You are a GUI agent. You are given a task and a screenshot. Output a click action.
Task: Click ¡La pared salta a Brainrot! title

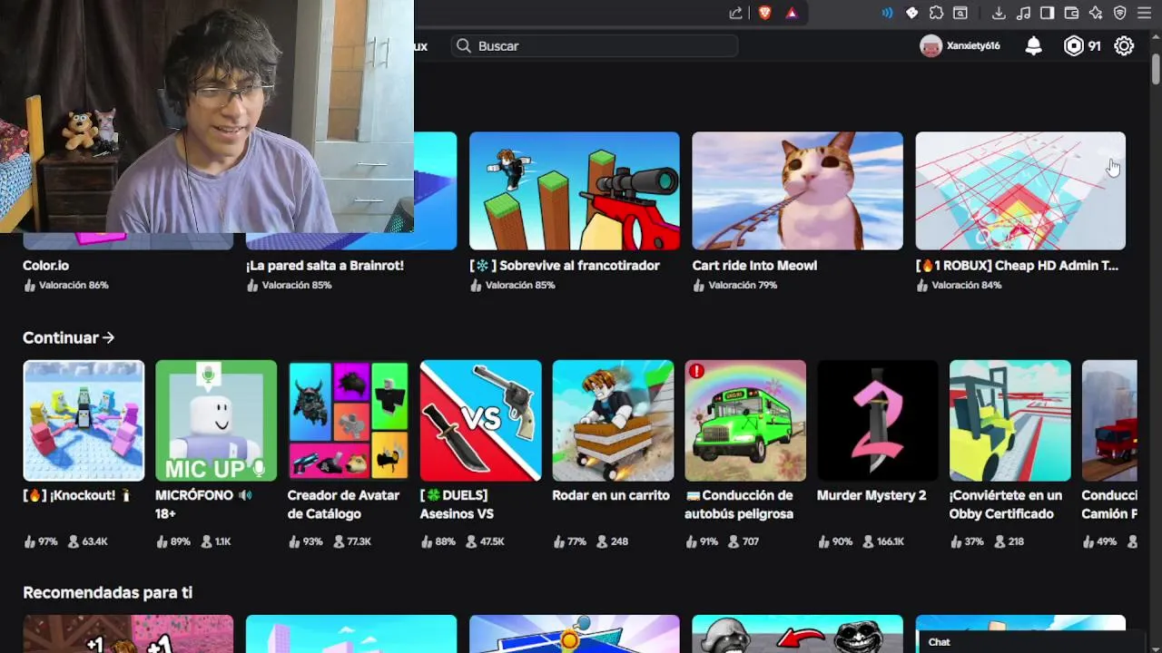(325, 266)
